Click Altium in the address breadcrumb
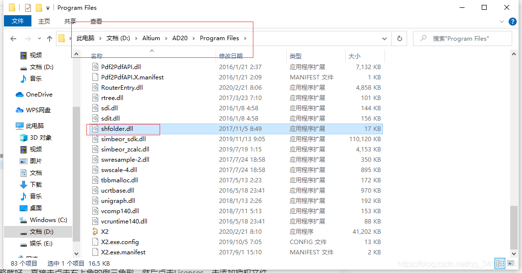The height and width of the screenshot is (273, 522). 151,38
